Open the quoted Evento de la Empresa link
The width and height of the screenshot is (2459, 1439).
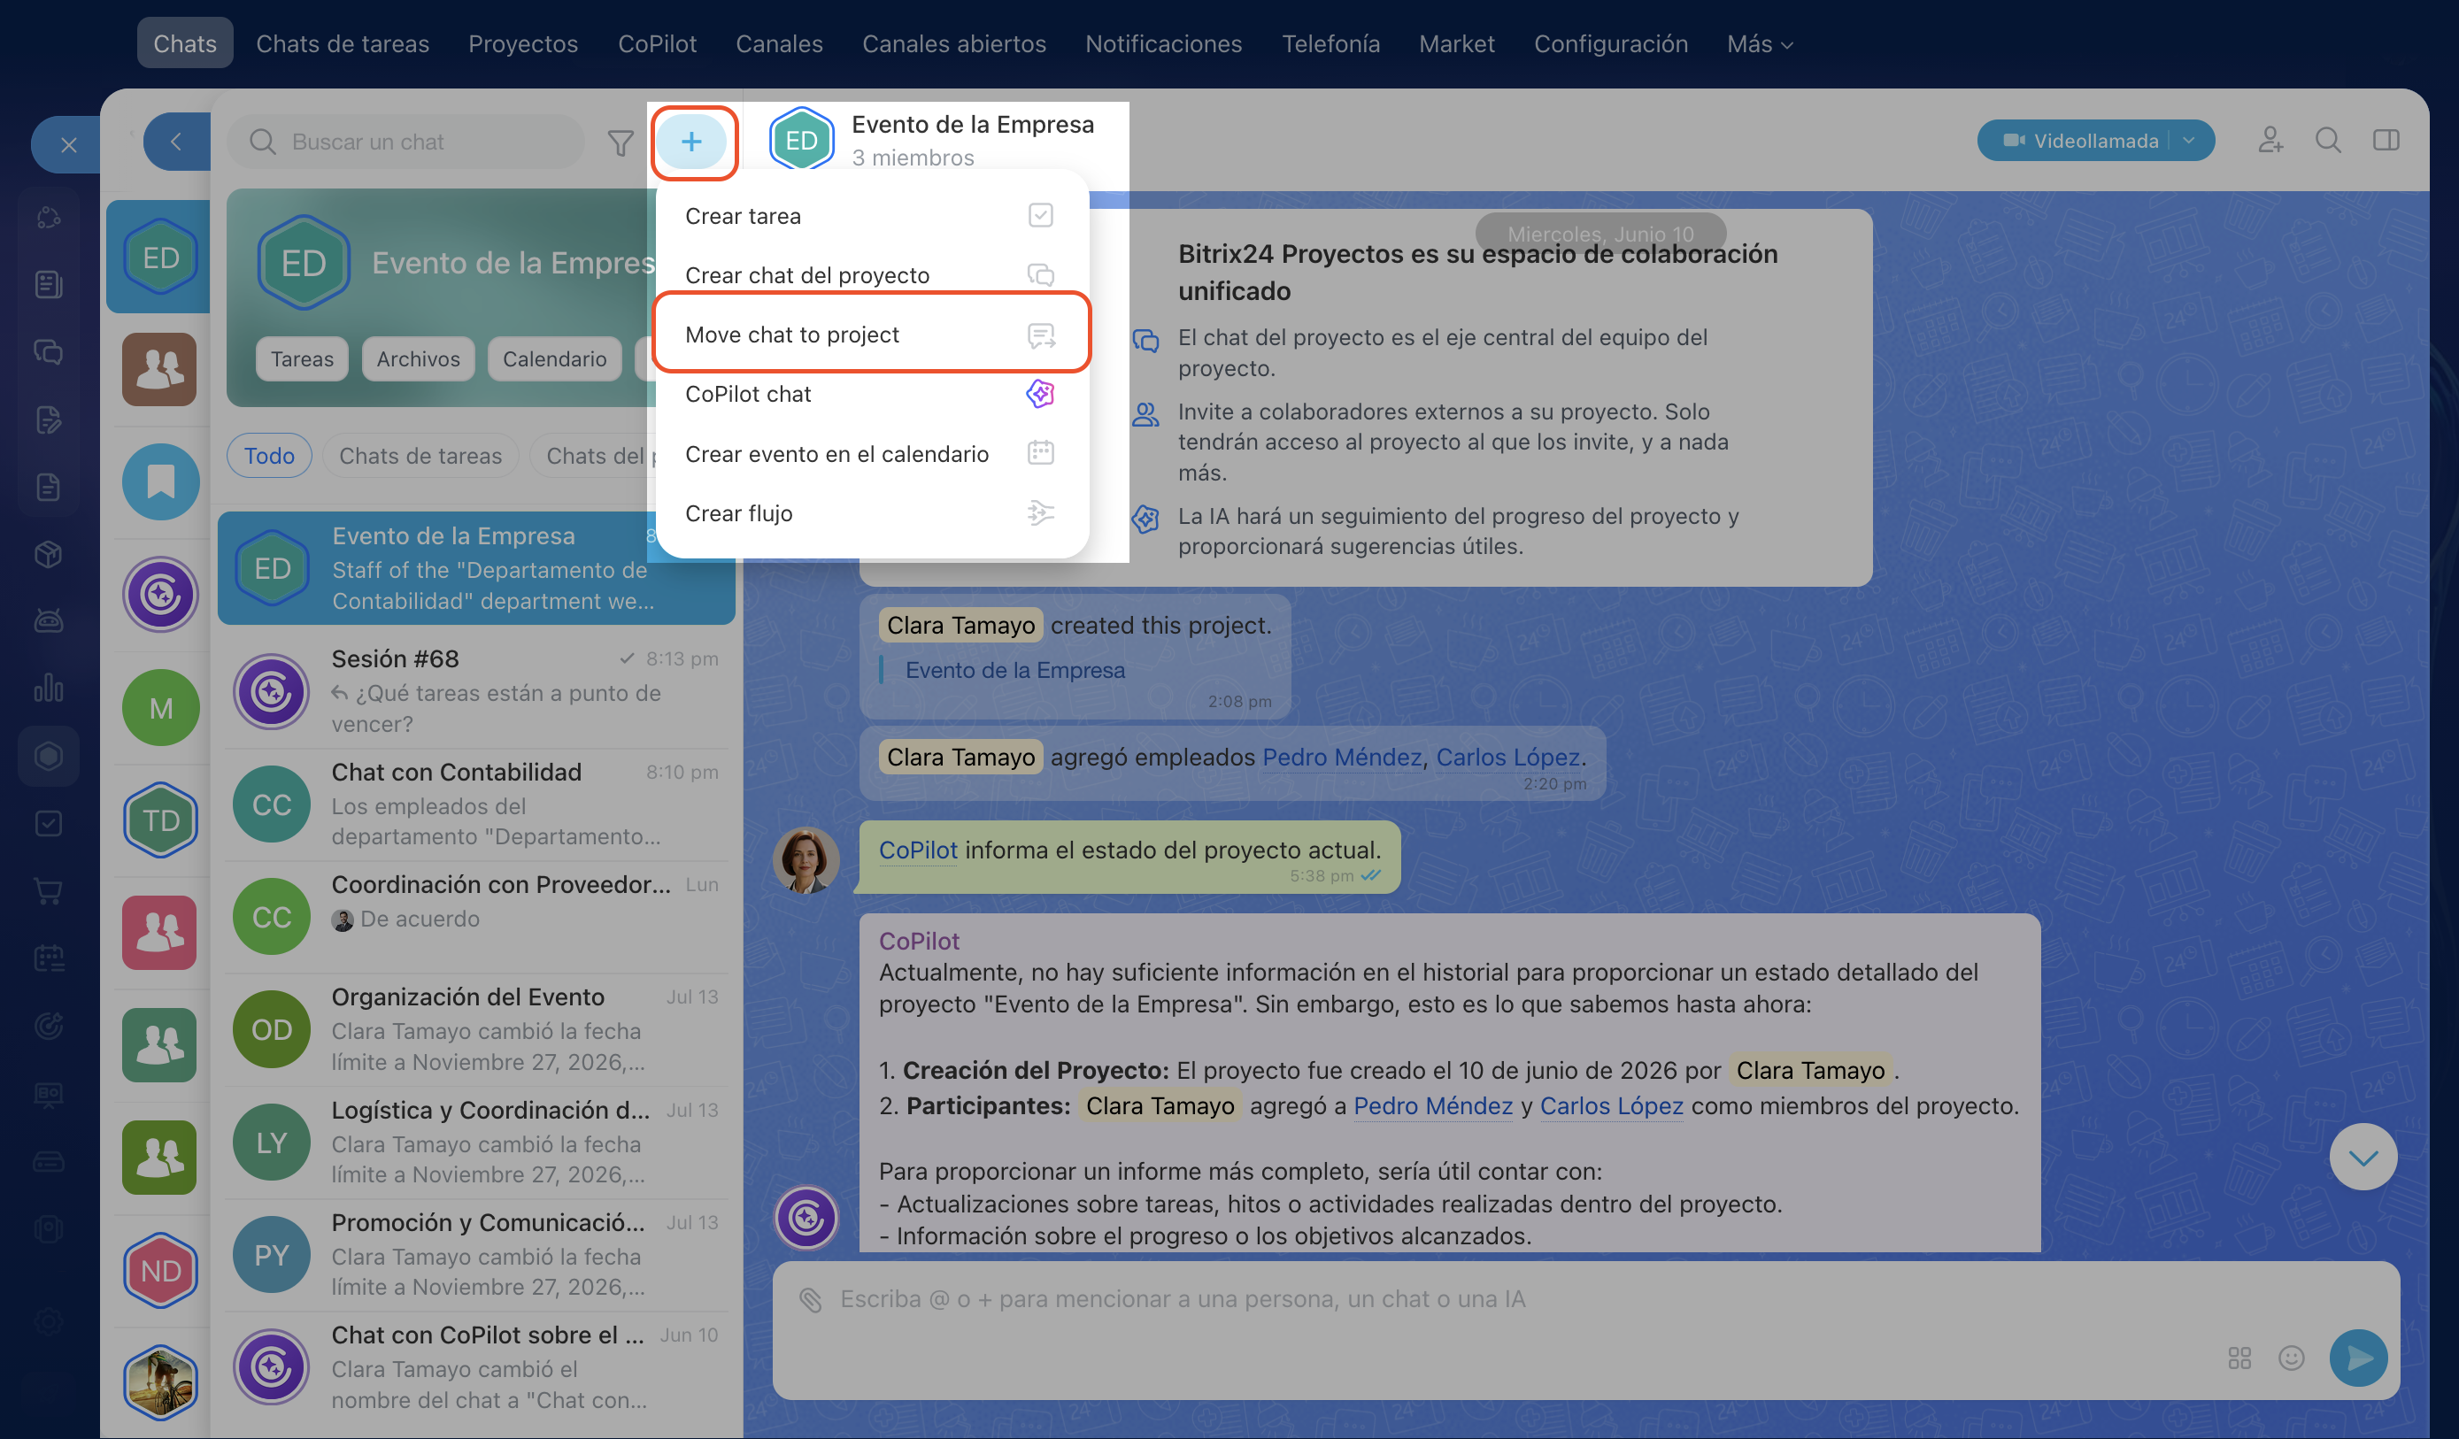coord(1014,670)
